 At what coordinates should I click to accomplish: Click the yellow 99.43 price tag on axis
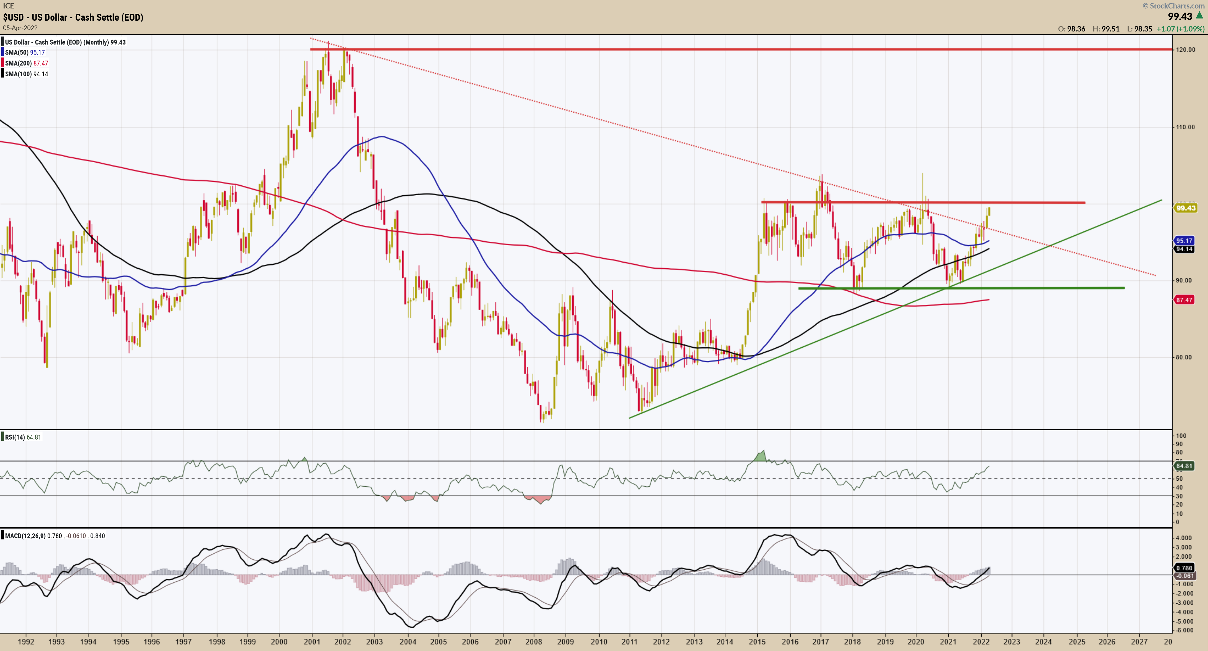1186,208
